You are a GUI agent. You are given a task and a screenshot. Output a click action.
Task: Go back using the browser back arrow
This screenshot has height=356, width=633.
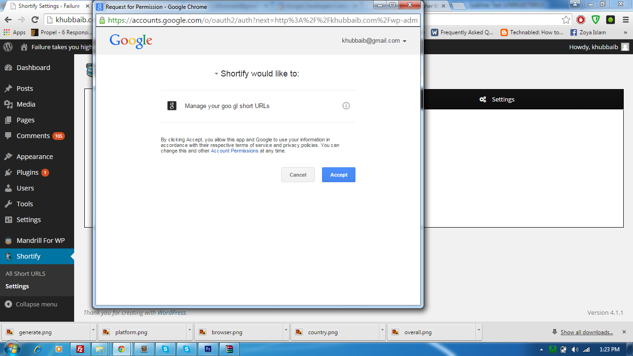[7, 20]
